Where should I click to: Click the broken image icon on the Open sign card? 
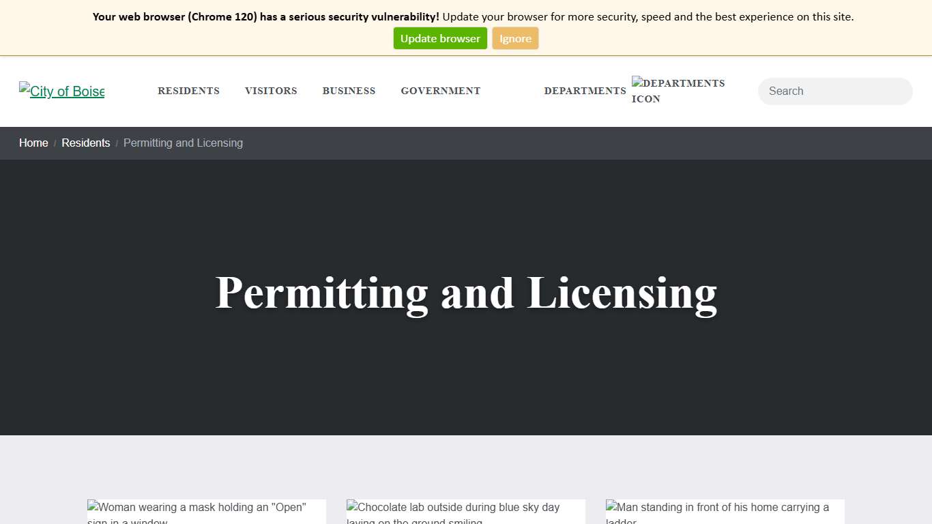pos(92,507)
